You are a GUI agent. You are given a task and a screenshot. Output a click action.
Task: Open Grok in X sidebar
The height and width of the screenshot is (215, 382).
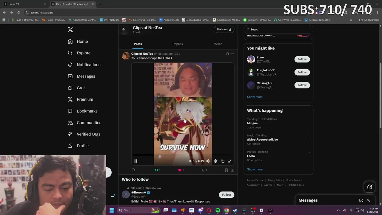(x=77, y=88)
